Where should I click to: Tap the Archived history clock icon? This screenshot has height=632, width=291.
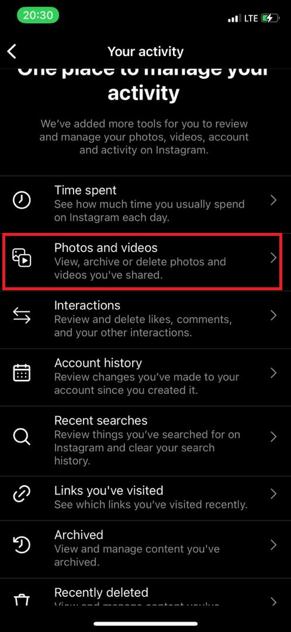coord(22,545)
